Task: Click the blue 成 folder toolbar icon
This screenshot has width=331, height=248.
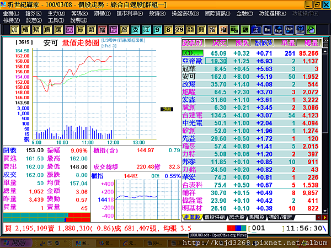Action: pyautogui.click(x=256, y=30)
